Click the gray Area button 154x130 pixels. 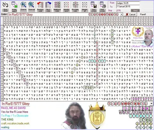135,11
